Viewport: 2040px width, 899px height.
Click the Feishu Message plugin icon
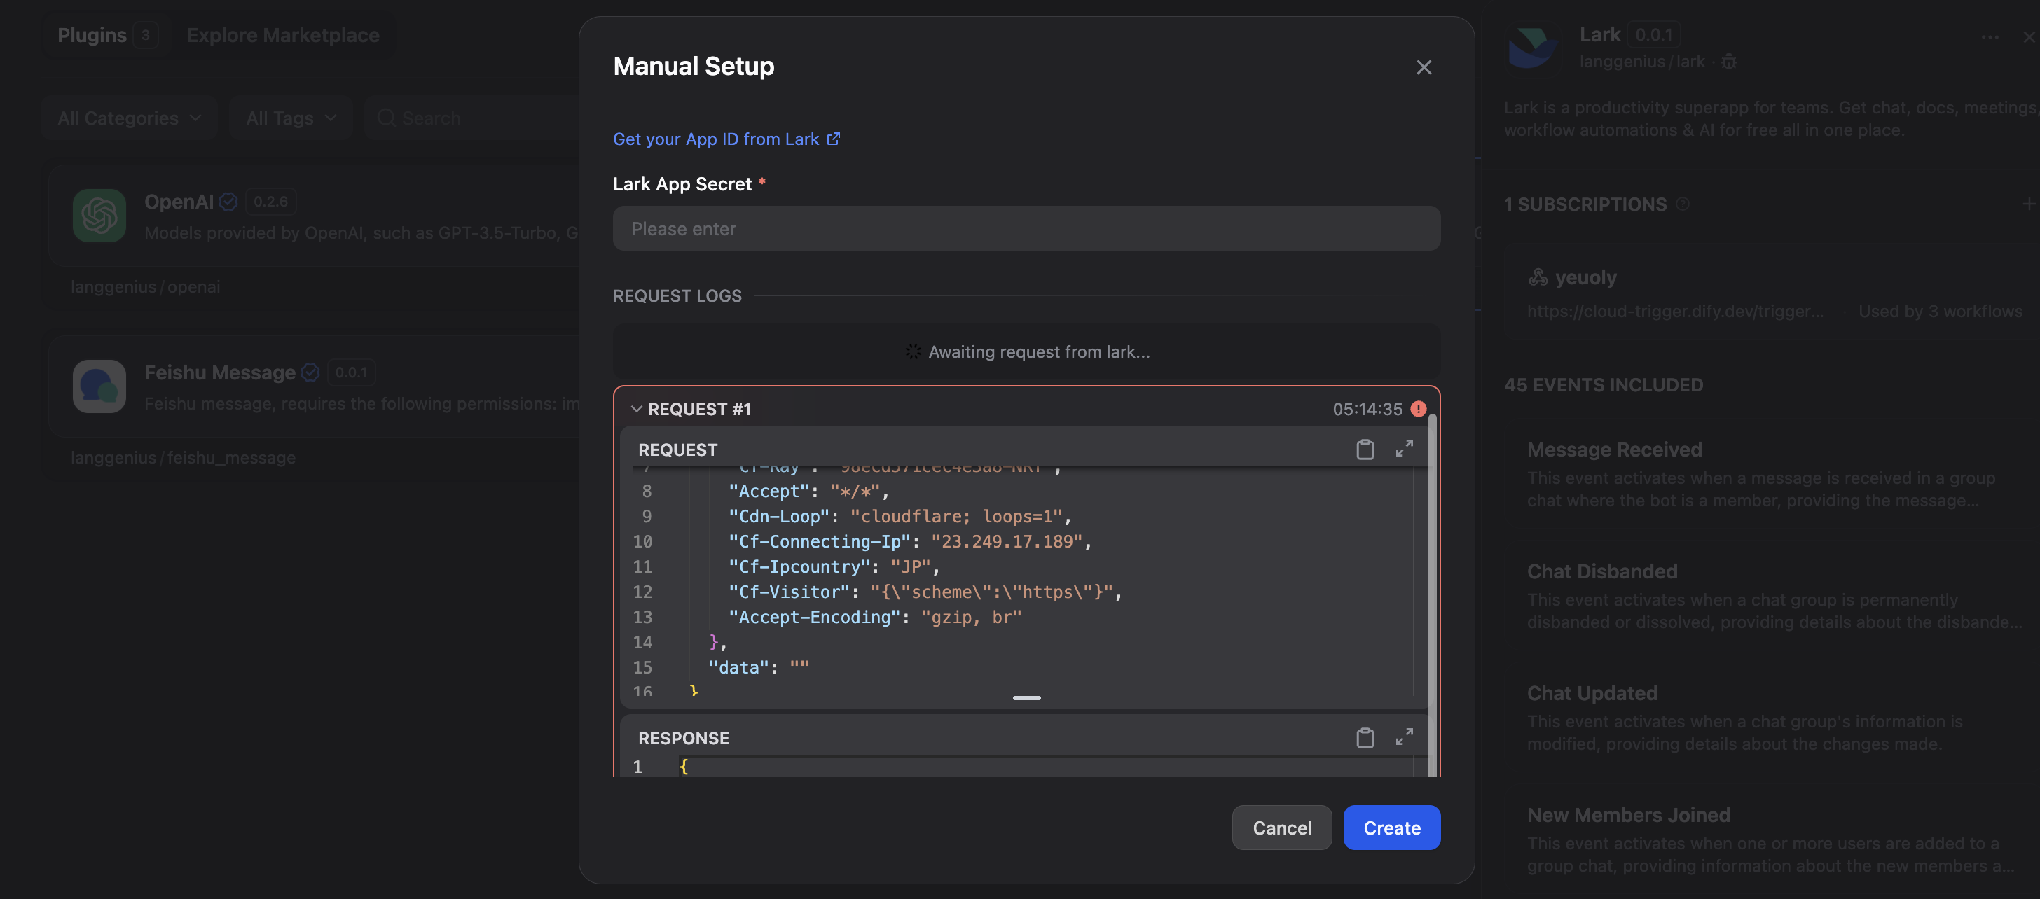[x=99, y=386]
